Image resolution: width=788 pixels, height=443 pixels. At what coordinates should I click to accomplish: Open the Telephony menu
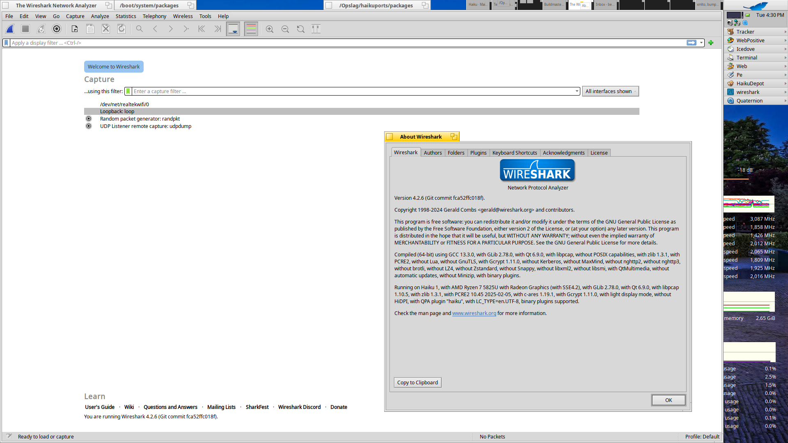pyautogui.click(x=154, y=16)
